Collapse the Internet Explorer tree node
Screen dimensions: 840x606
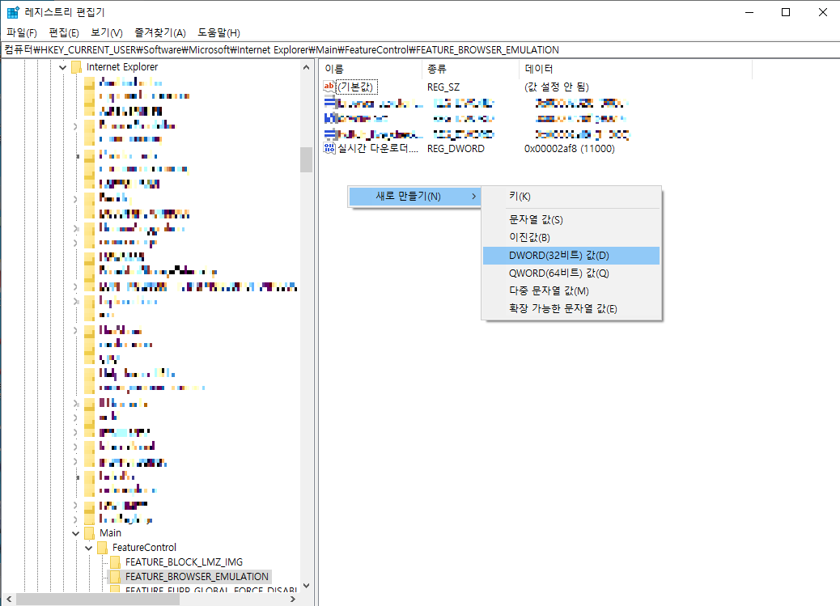[x=62, y=67]
